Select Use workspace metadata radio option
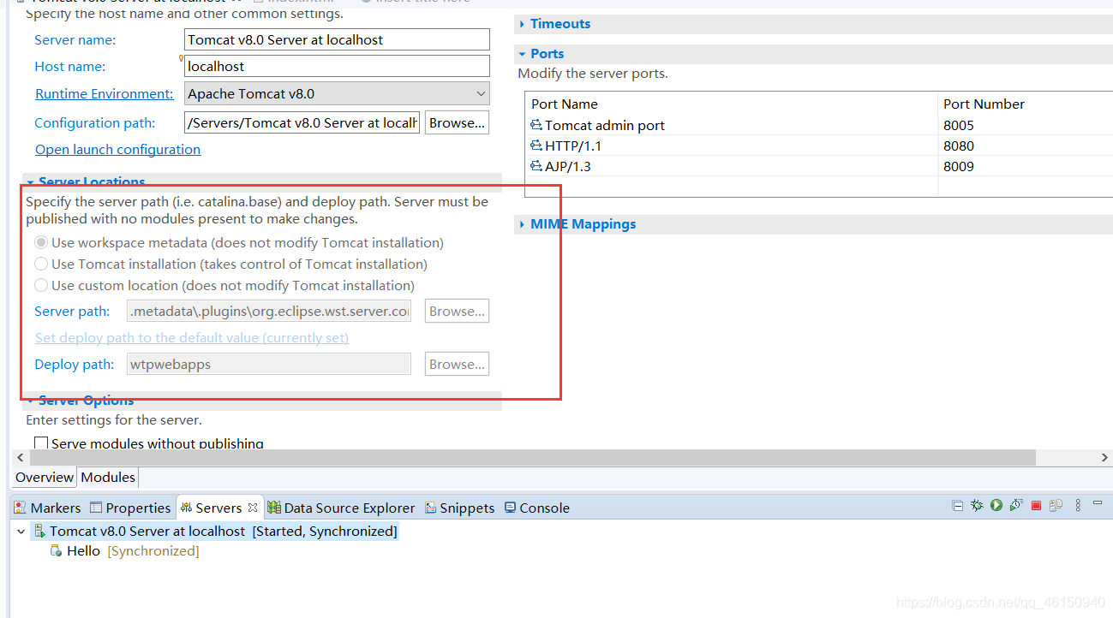1113x618 pixels. click(x=41, y=243)
